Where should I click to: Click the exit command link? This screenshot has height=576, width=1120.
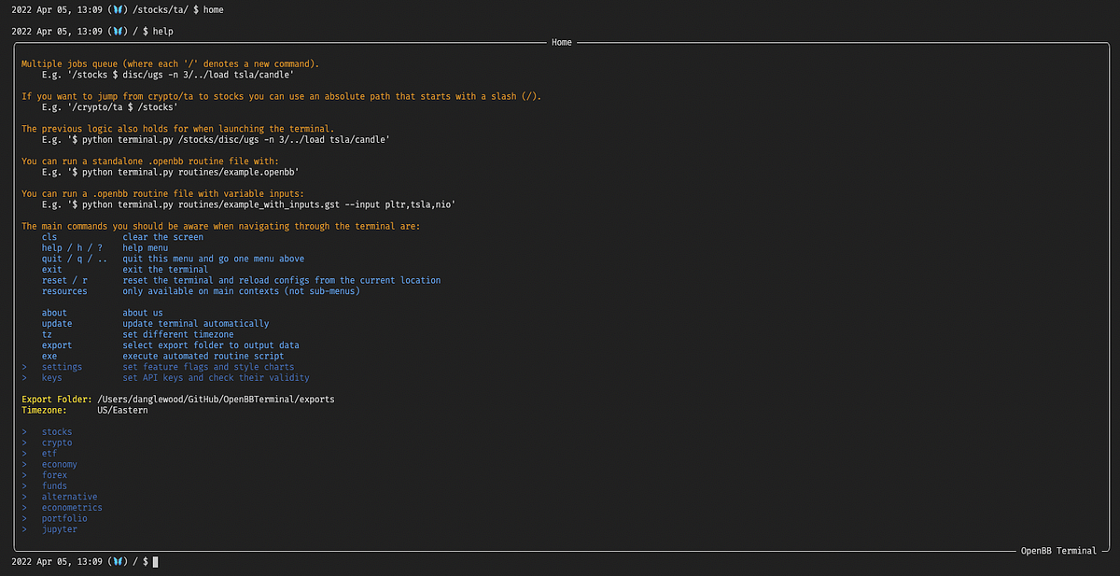click(52, 269)
